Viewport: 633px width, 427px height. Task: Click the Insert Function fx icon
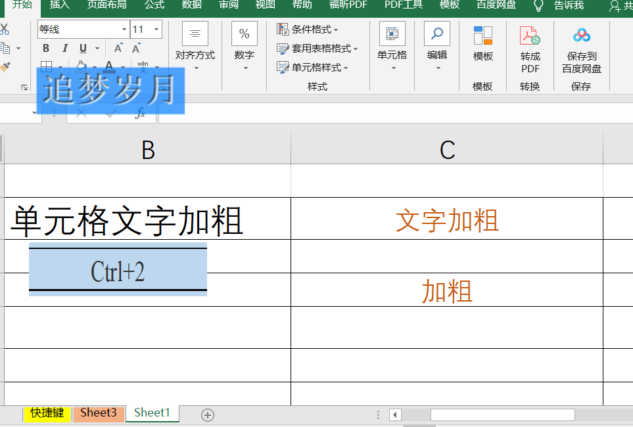[x=139, y=113]
